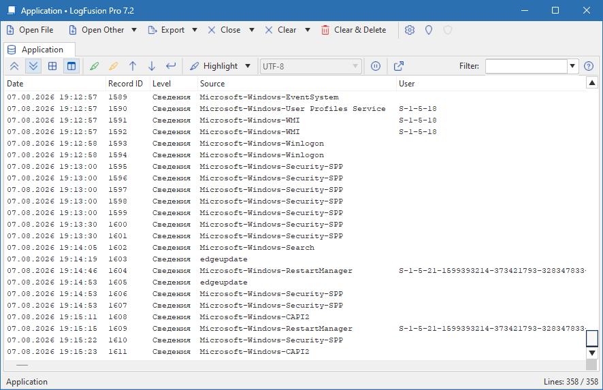
Task: Click the Lines: 358 / 358 status text
Action: pos(571,382)
